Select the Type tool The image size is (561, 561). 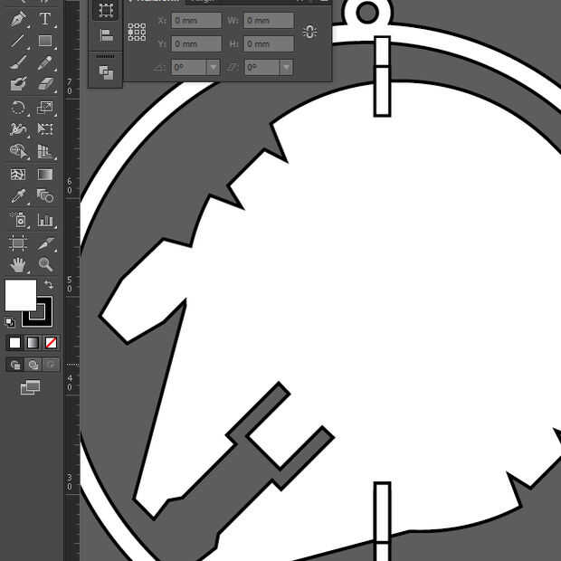point(45,19)
